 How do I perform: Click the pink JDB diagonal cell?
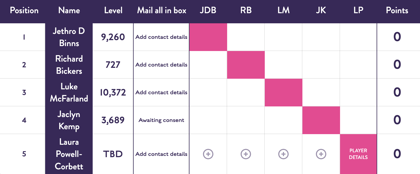[208, 37]
